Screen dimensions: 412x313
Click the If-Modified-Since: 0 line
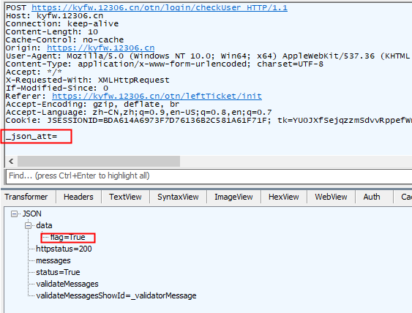[x=57, y=88]
